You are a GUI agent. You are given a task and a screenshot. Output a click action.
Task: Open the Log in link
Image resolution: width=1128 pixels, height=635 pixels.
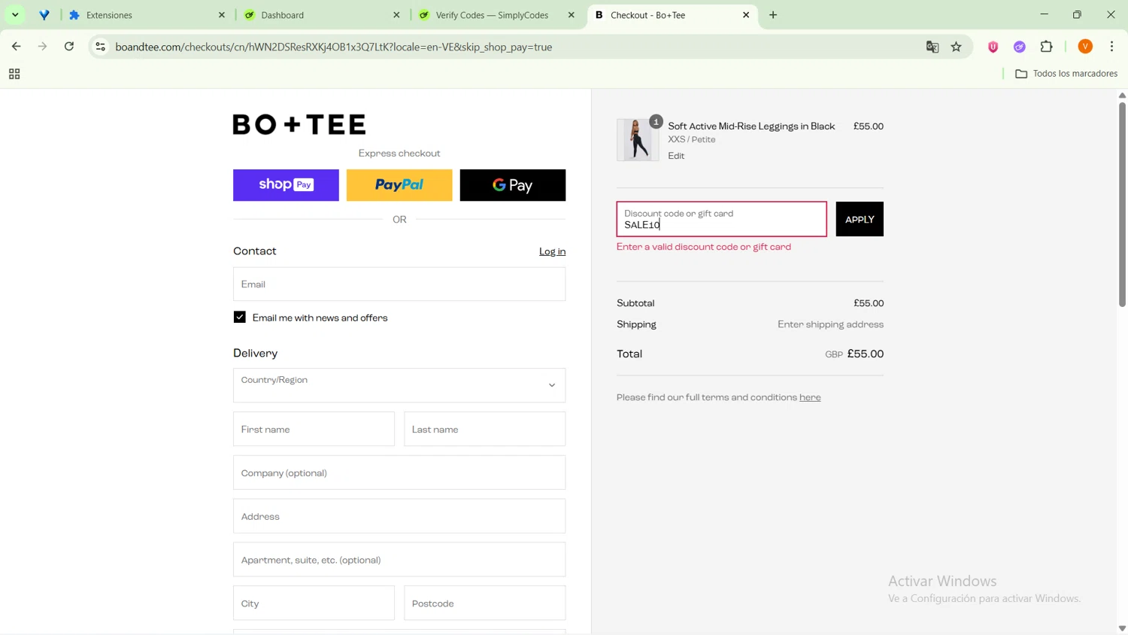(552, 252)
